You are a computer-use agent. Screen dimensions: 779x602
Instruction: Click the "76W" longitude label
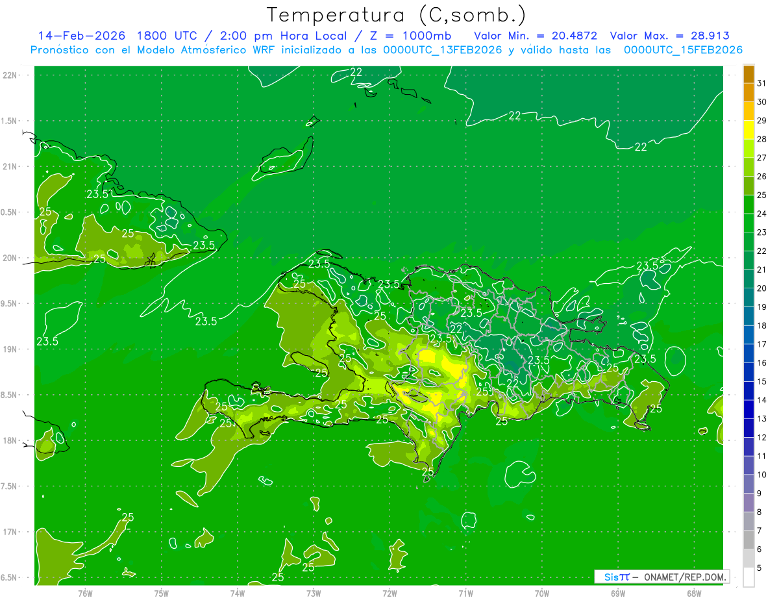(x=85, y=593)
